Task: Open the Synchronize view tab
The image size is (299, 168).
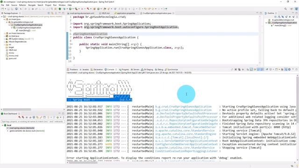Action: click(x=171, y=70)
